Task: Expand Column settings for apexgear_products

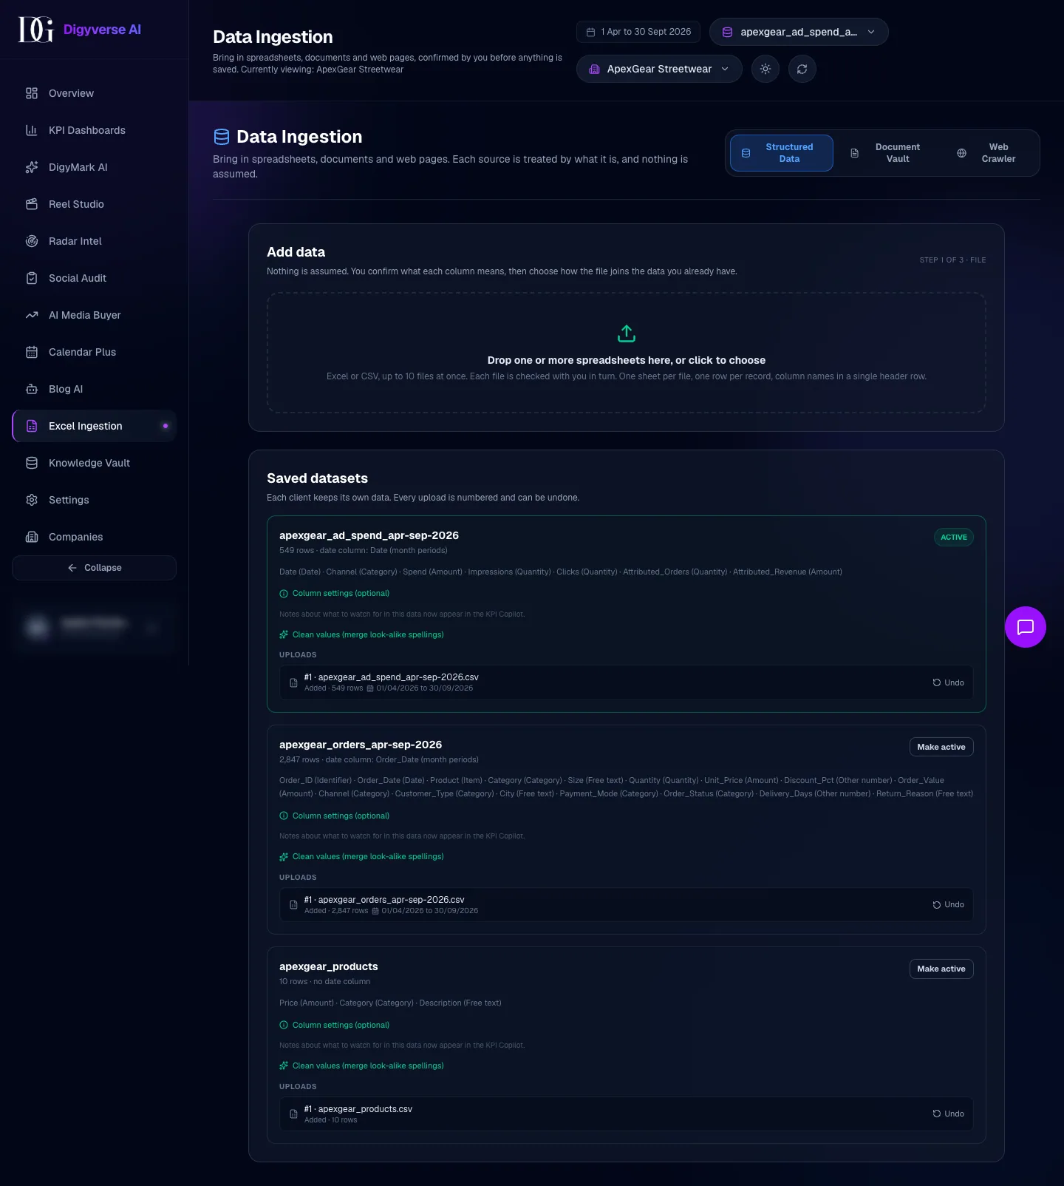Action: click(x=334, y=1025)
